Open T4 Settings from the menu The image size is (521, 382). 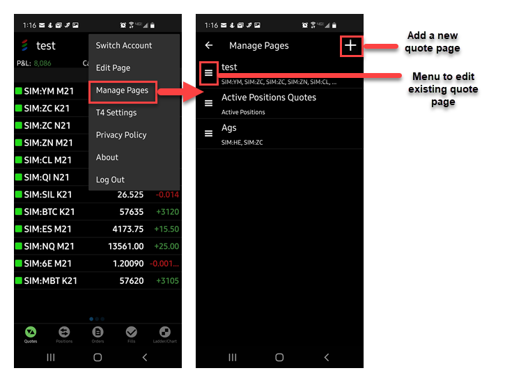point(116,113)
